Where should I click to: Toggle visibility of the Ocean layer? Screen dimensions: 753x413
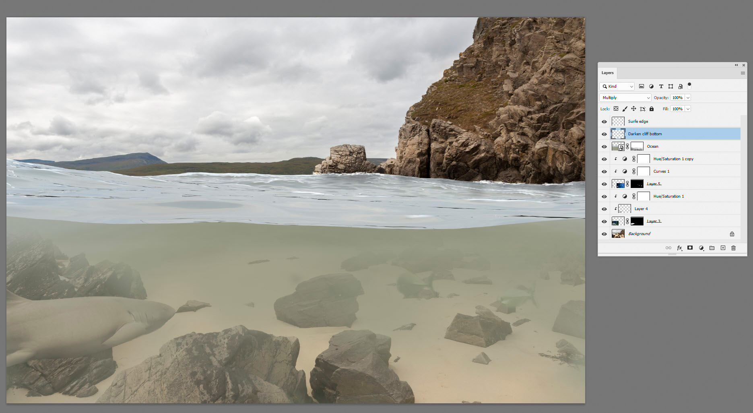click(x=604, y=146)
